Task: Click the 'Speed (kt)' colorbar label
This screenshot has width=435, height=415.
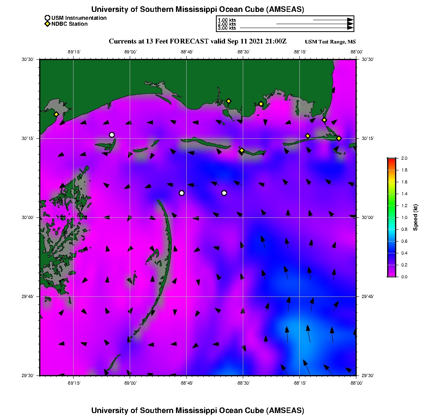Action: 415,217
